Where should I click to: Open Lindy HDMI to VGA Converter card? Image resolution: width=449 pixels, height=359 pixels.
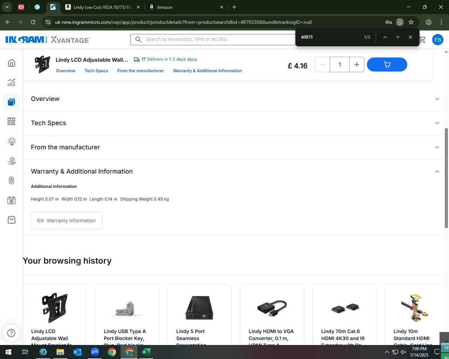(x=272, y=314)
